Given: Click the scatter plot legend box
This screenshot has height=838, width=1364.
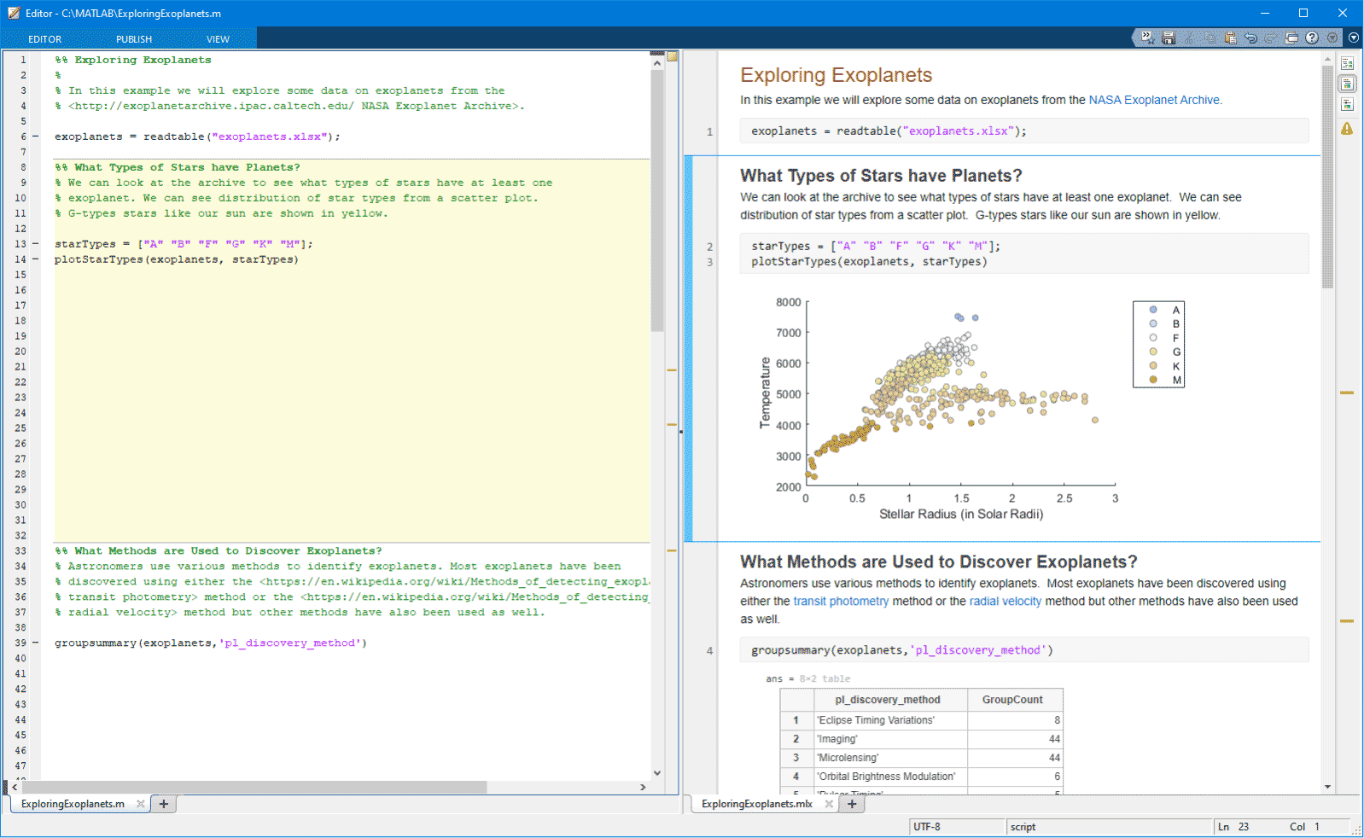Looking at the screenshot, I should 1158,344.
